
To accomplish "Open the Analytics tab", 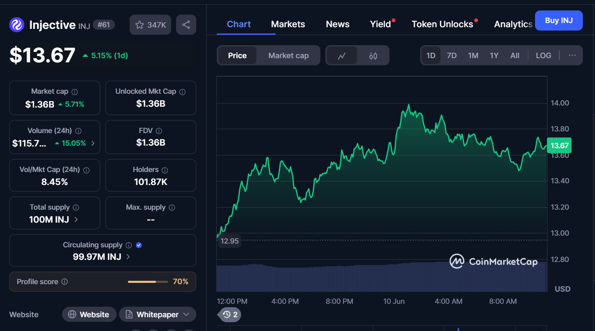I will [513, 24].
